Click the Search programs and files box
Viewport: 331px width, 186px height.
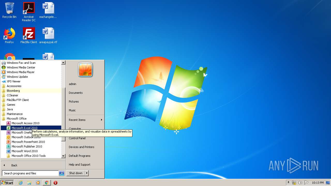tap(30, 173)
